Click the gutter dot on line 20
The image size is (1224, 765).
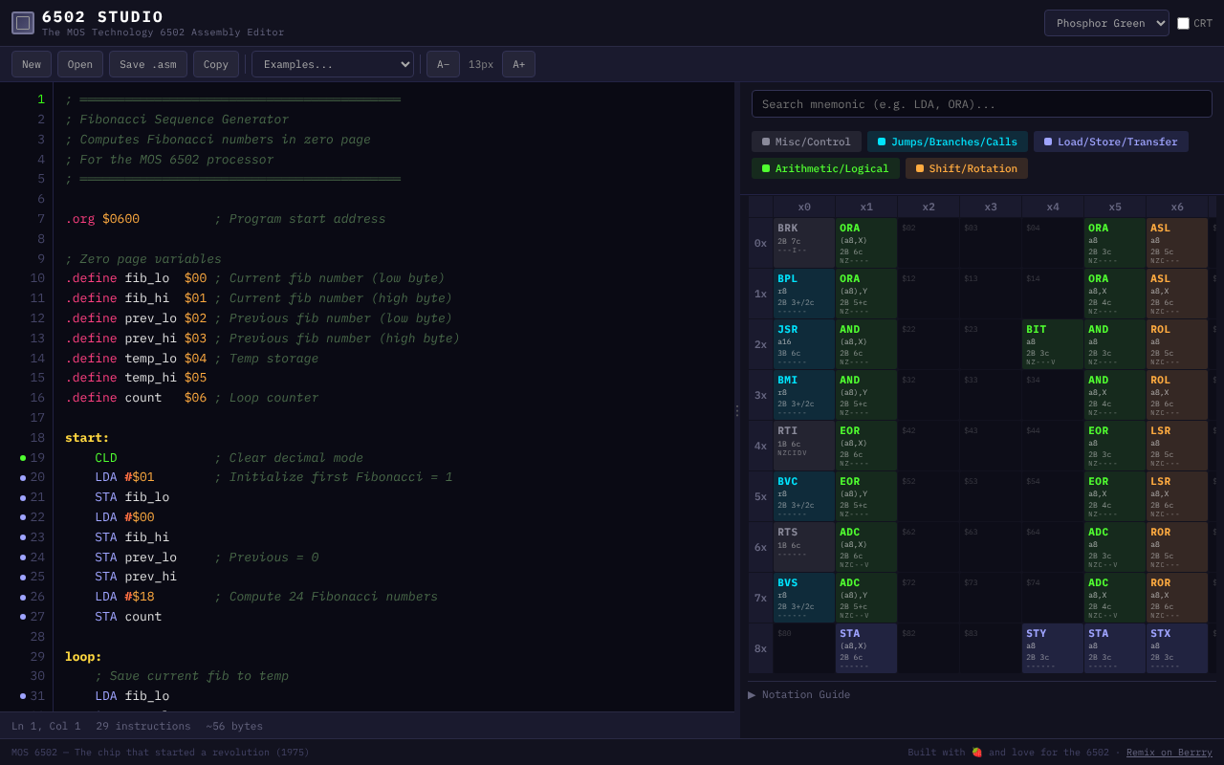(23, 478)
